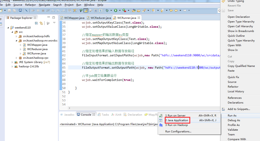Click the Terminate debug icon

43,11
